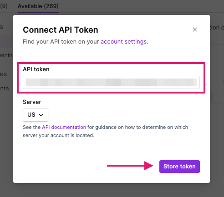224x197 pixels.
Task: Open the account settings link
Action: (123, 42)
